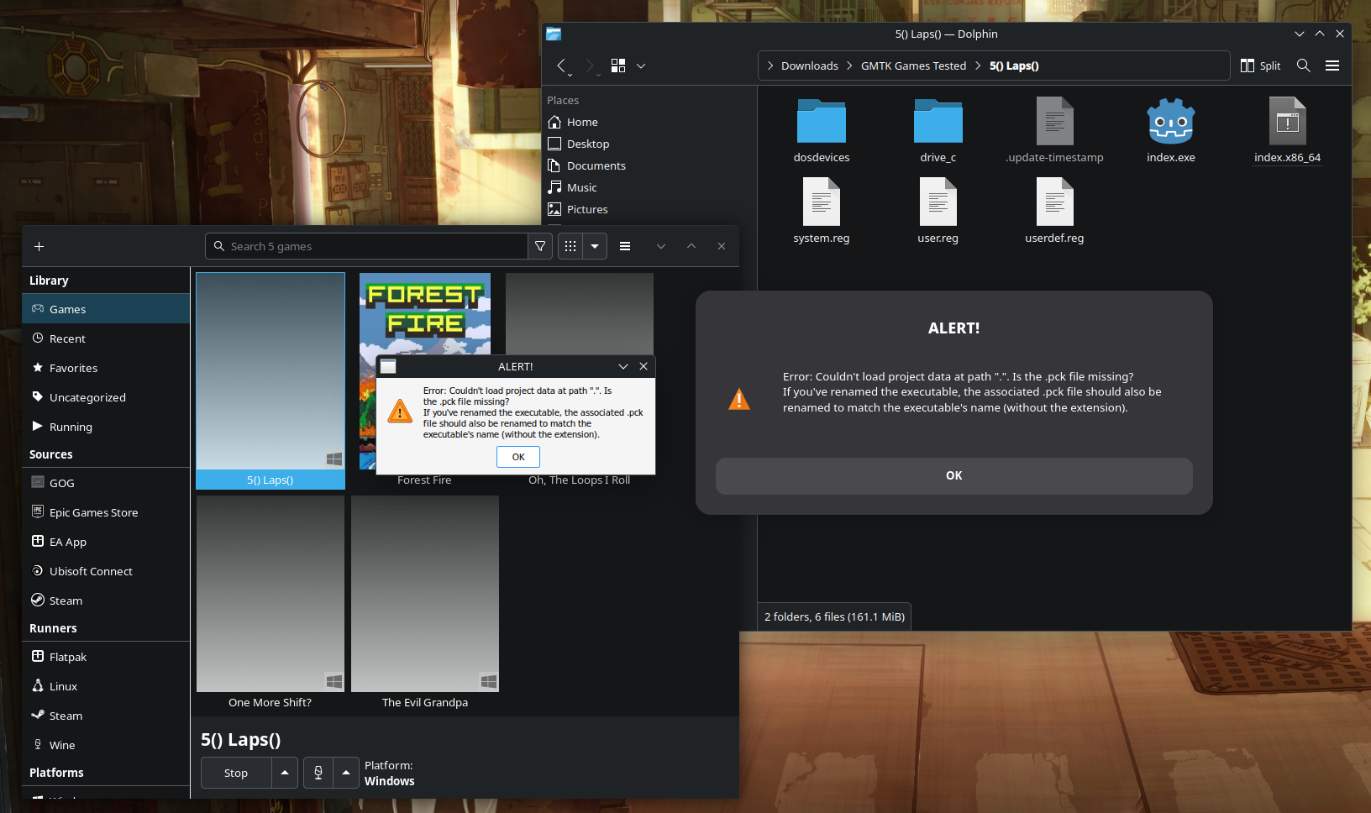The width and height of the screenshot is (1371, 813).
Task: Select the .update-timestamp file icon
Action: (1055, 121)
